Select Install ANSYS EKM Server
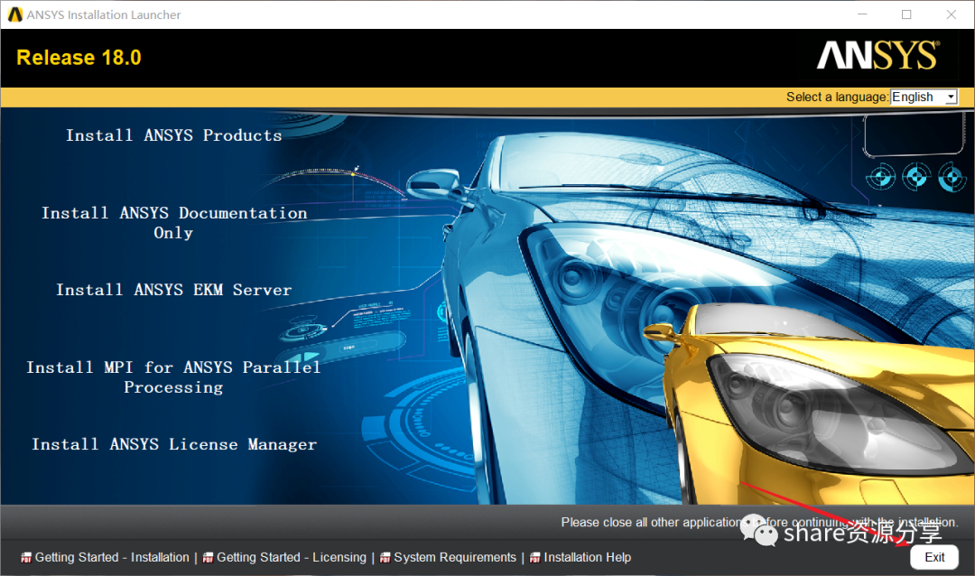The image size is (975, 576). (x=173, y=290)
